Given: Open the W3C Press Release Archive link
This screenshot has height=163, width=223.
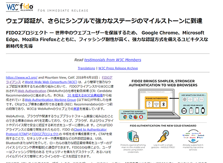Looking at the screenshot, I should (x=118, y=68).
